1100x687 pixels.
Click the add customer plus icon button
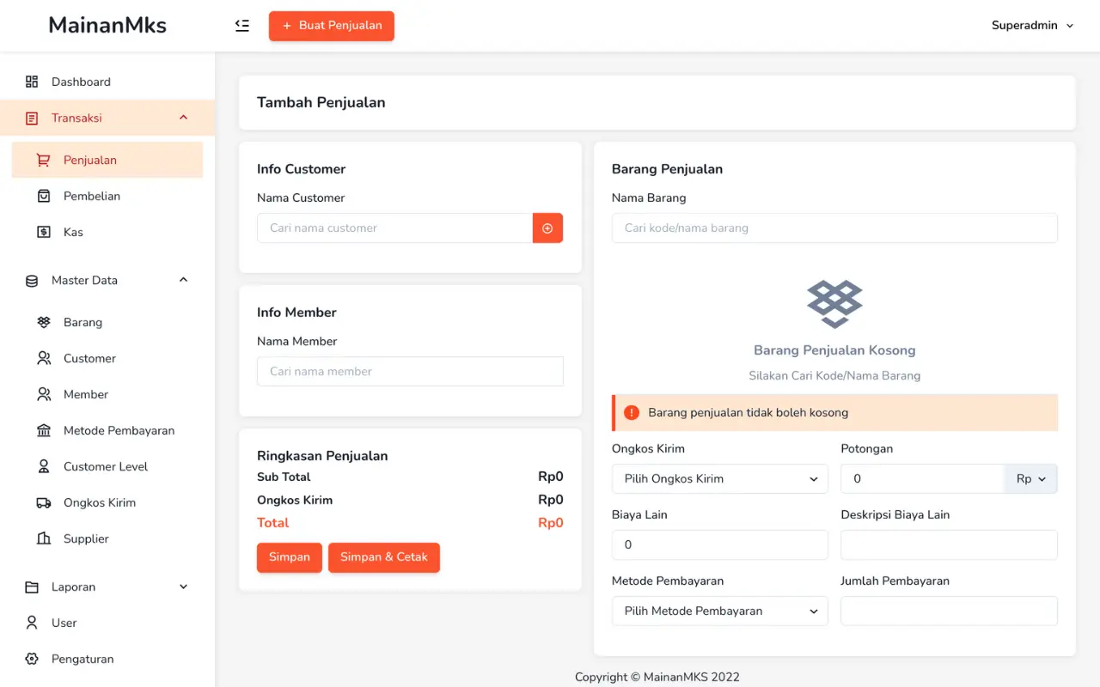click(547, 228)
